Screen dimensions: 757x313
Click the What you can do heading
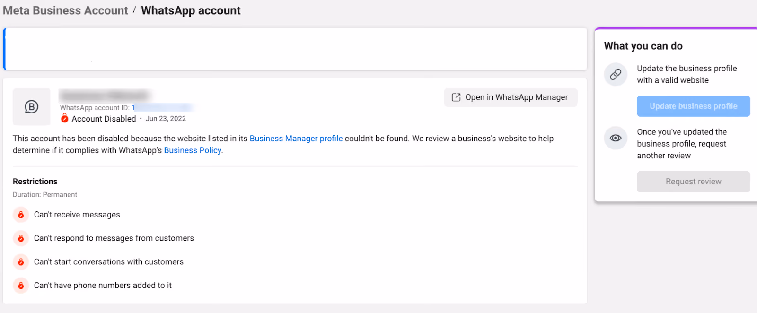coord(643,46)
